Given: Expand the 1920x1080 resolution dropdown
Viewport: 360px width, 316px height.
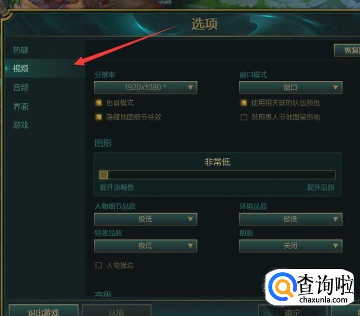Looking at the screenshot, I should click(x=146, y=88).
